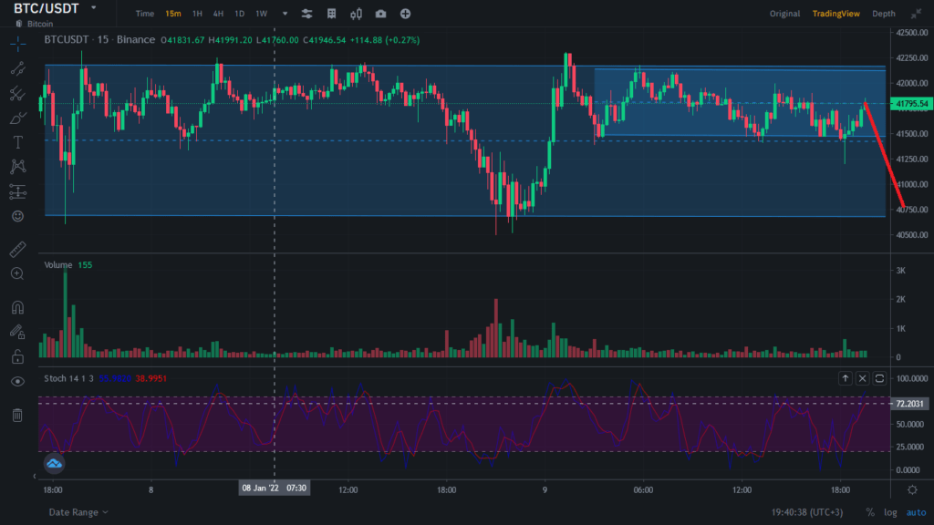Select the Ruler measure tool
The width and height of the screenshot is (934, 525).
(17, 249)
